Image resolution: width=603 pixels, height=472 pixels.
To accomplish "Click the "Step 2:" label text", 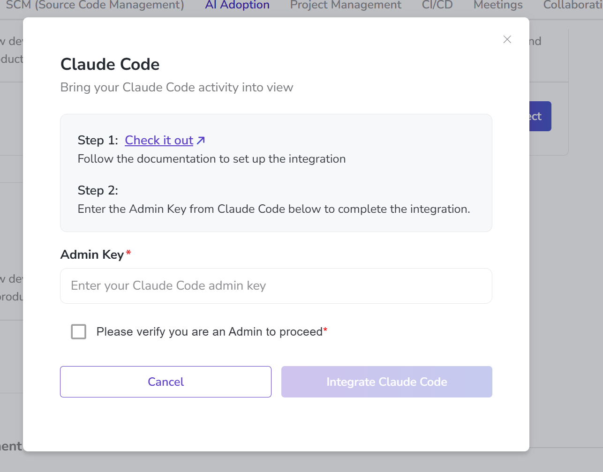I will pyautogui.click(x=98, y=190).
